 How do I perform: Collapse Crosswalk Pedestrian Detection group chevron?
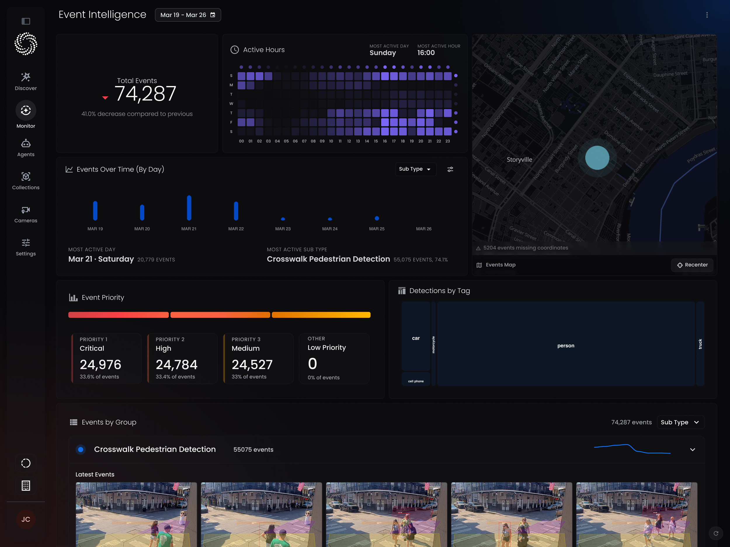[692, 450]
